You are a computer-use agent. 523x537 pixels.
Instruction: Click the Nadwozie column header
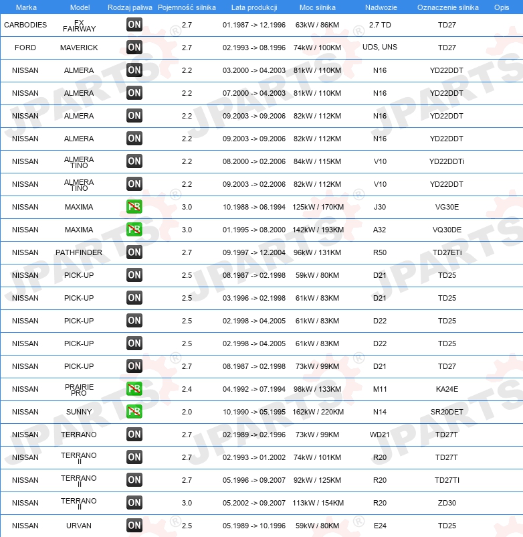[x=381, y=7]
